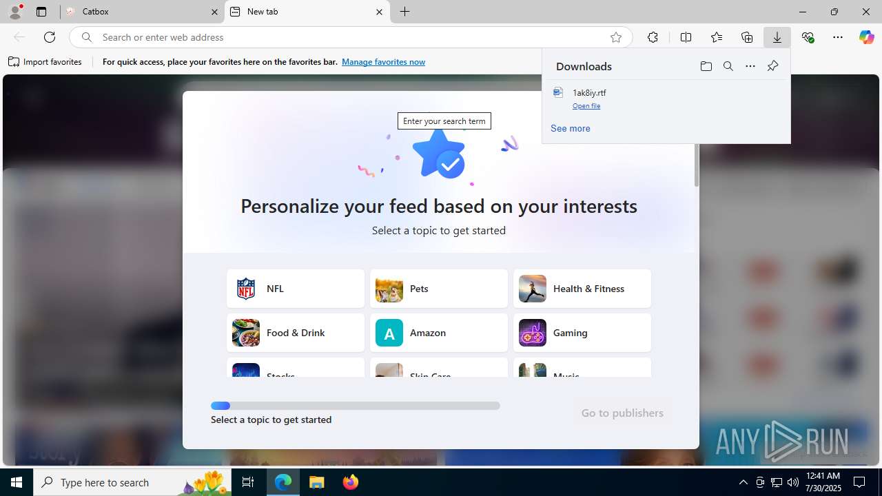Open the Favorites list icon
The width and height of the screenshot is (882, 496).
coord(717,37)
